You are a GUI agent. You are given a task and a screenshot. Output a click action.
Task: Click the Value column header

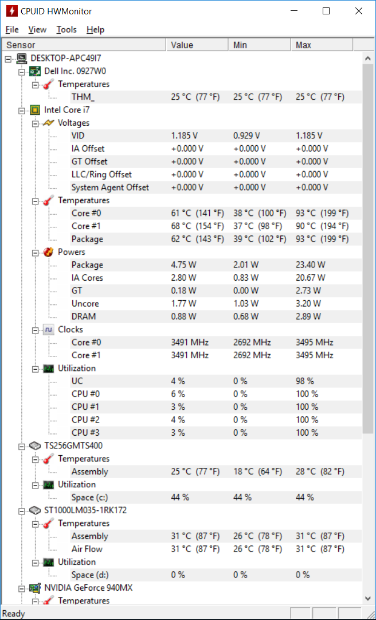tap(197, 45)
